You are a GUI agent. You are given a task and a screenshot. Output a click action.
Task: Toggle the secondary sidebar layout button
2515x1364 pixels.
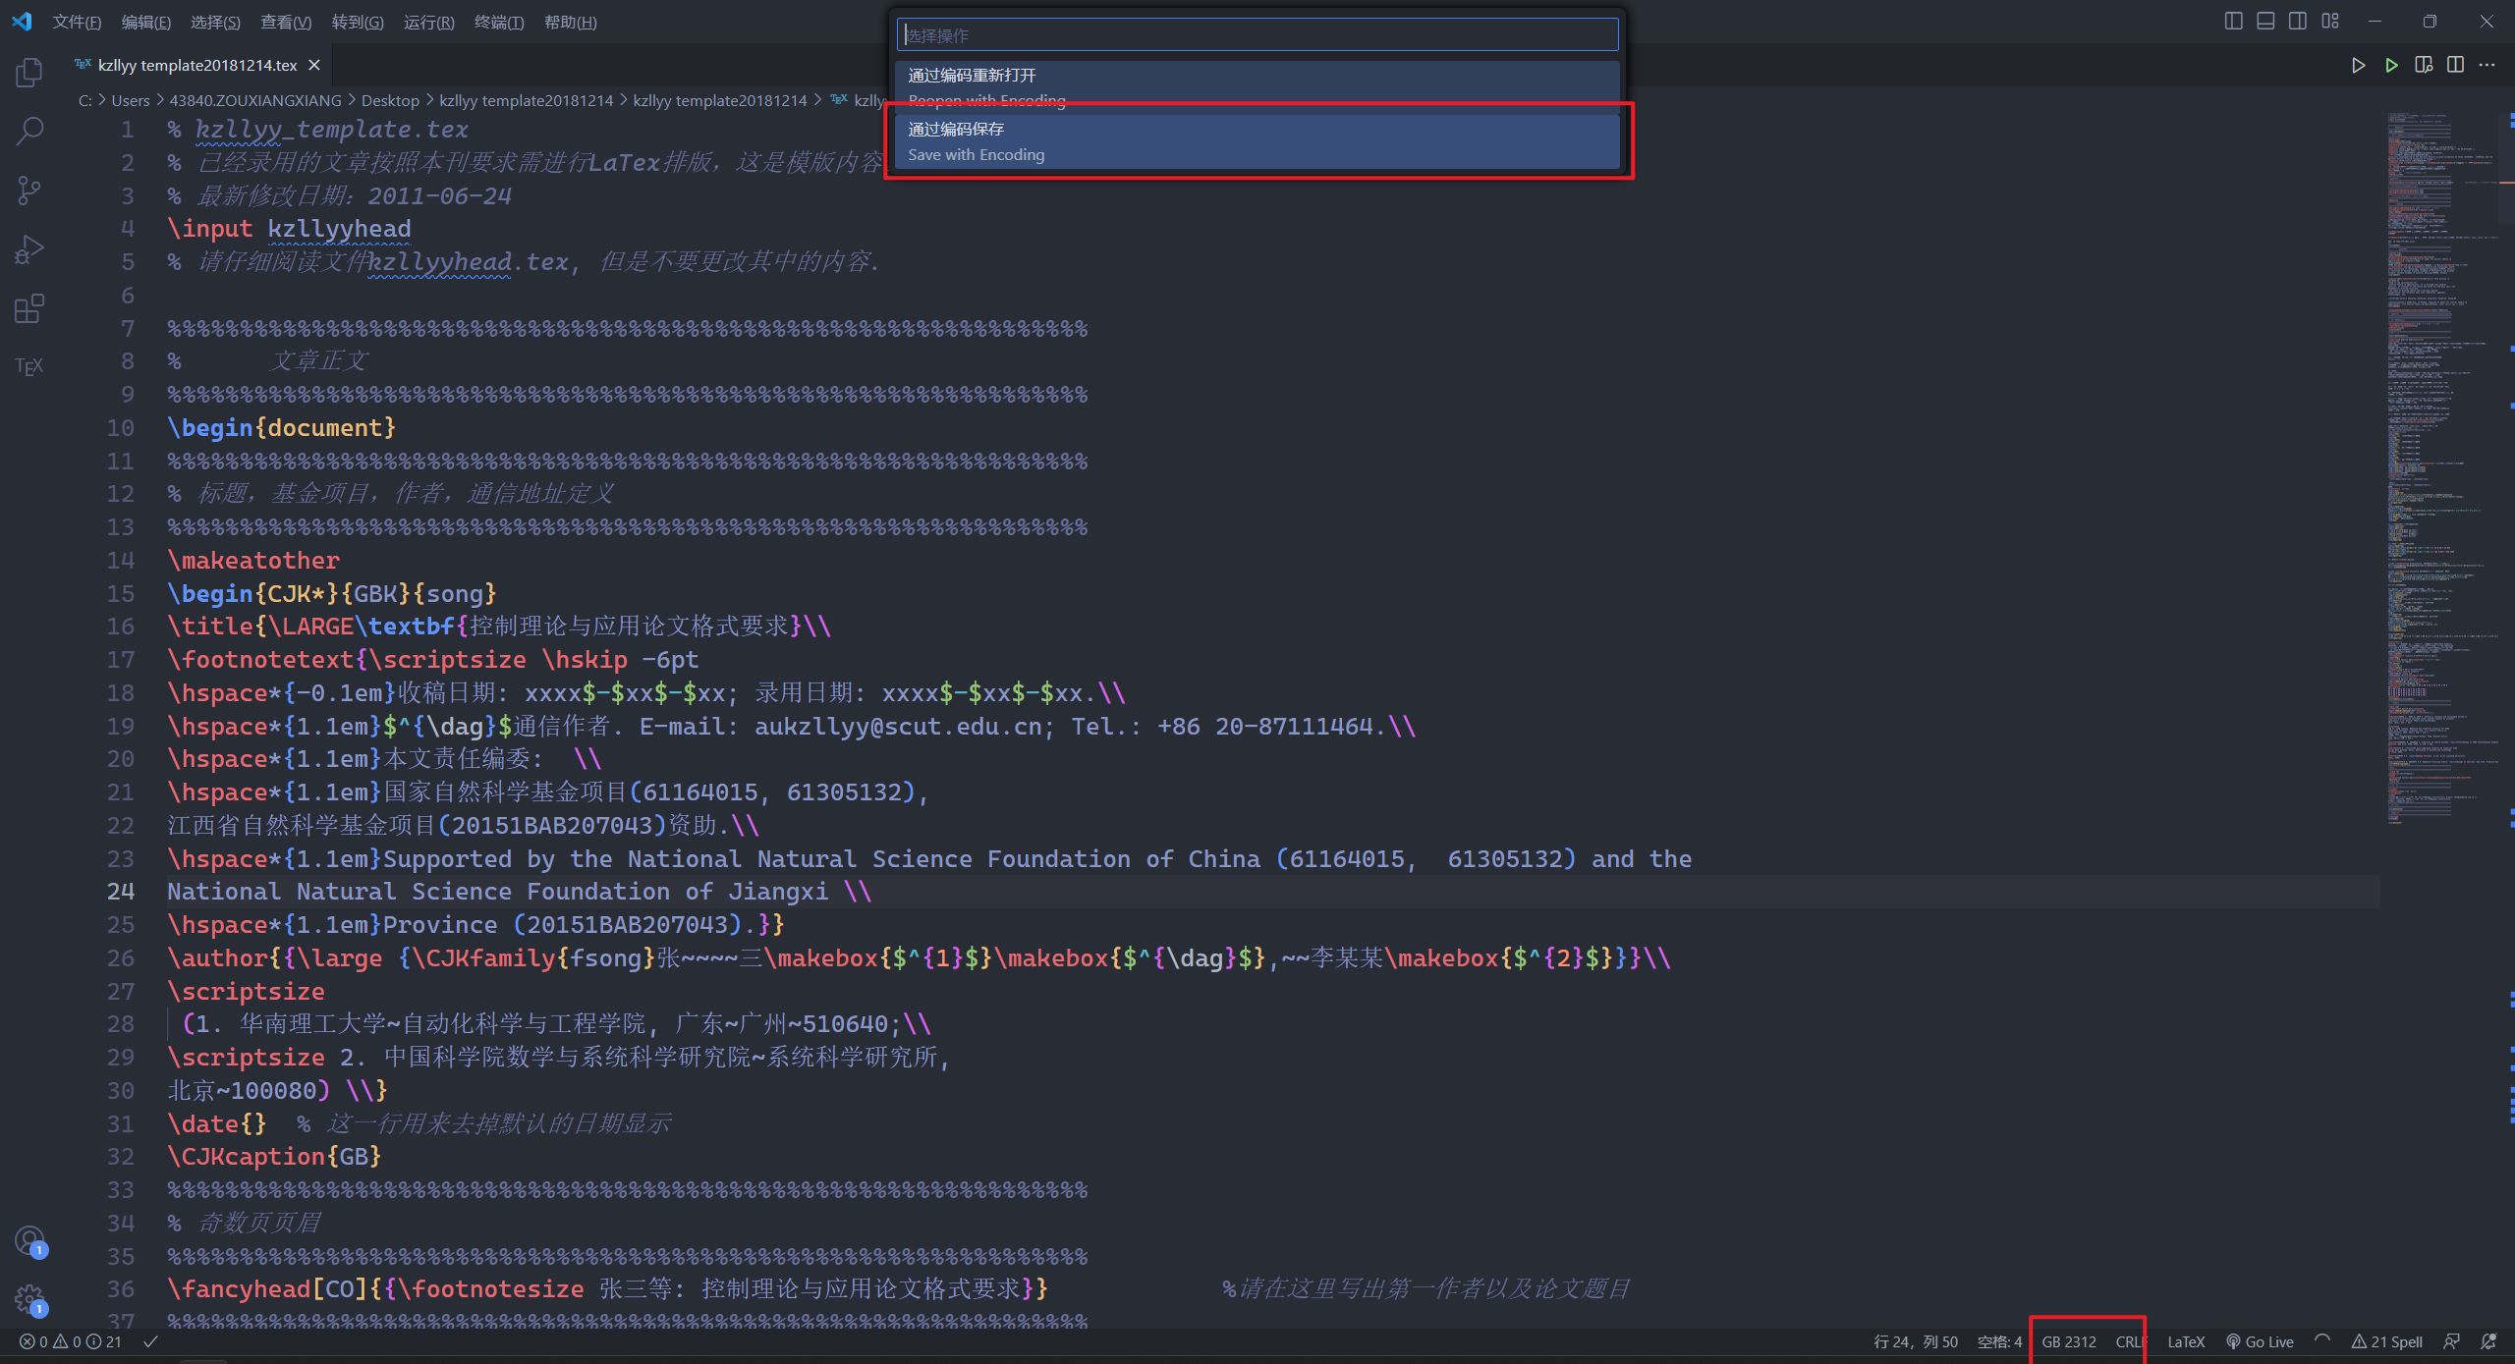coord(2298,22)
